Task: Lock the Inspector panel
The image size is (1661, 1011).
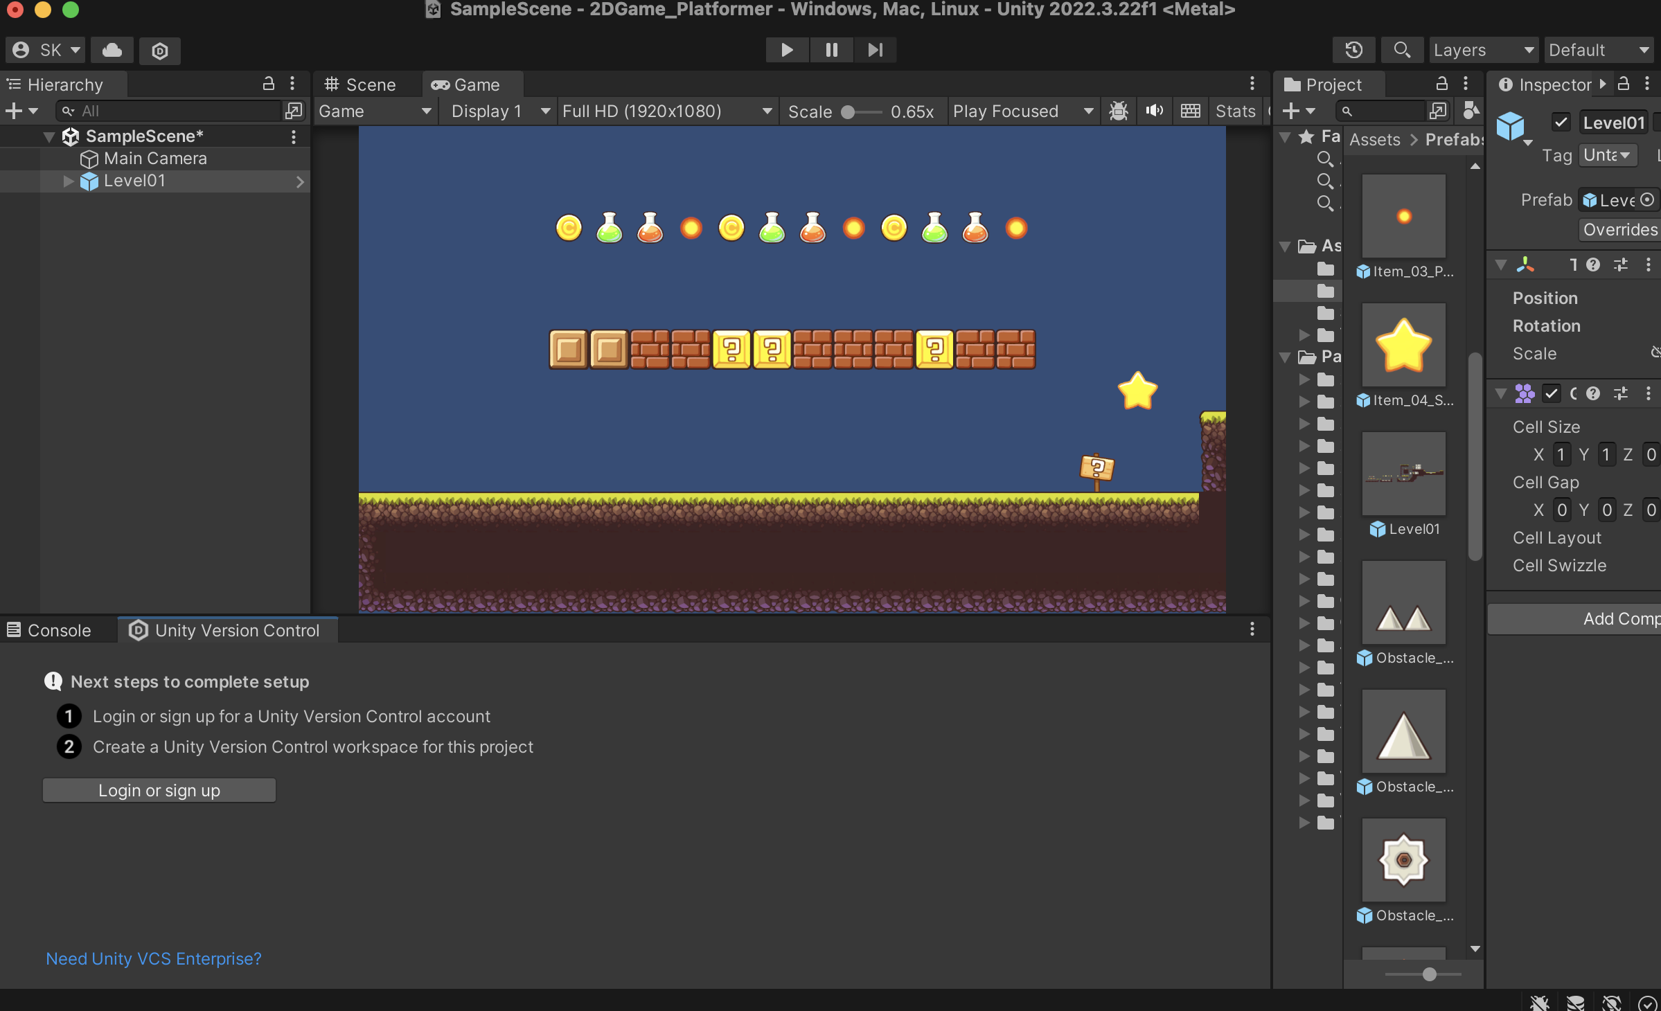Action: [x=1624, y=84]
